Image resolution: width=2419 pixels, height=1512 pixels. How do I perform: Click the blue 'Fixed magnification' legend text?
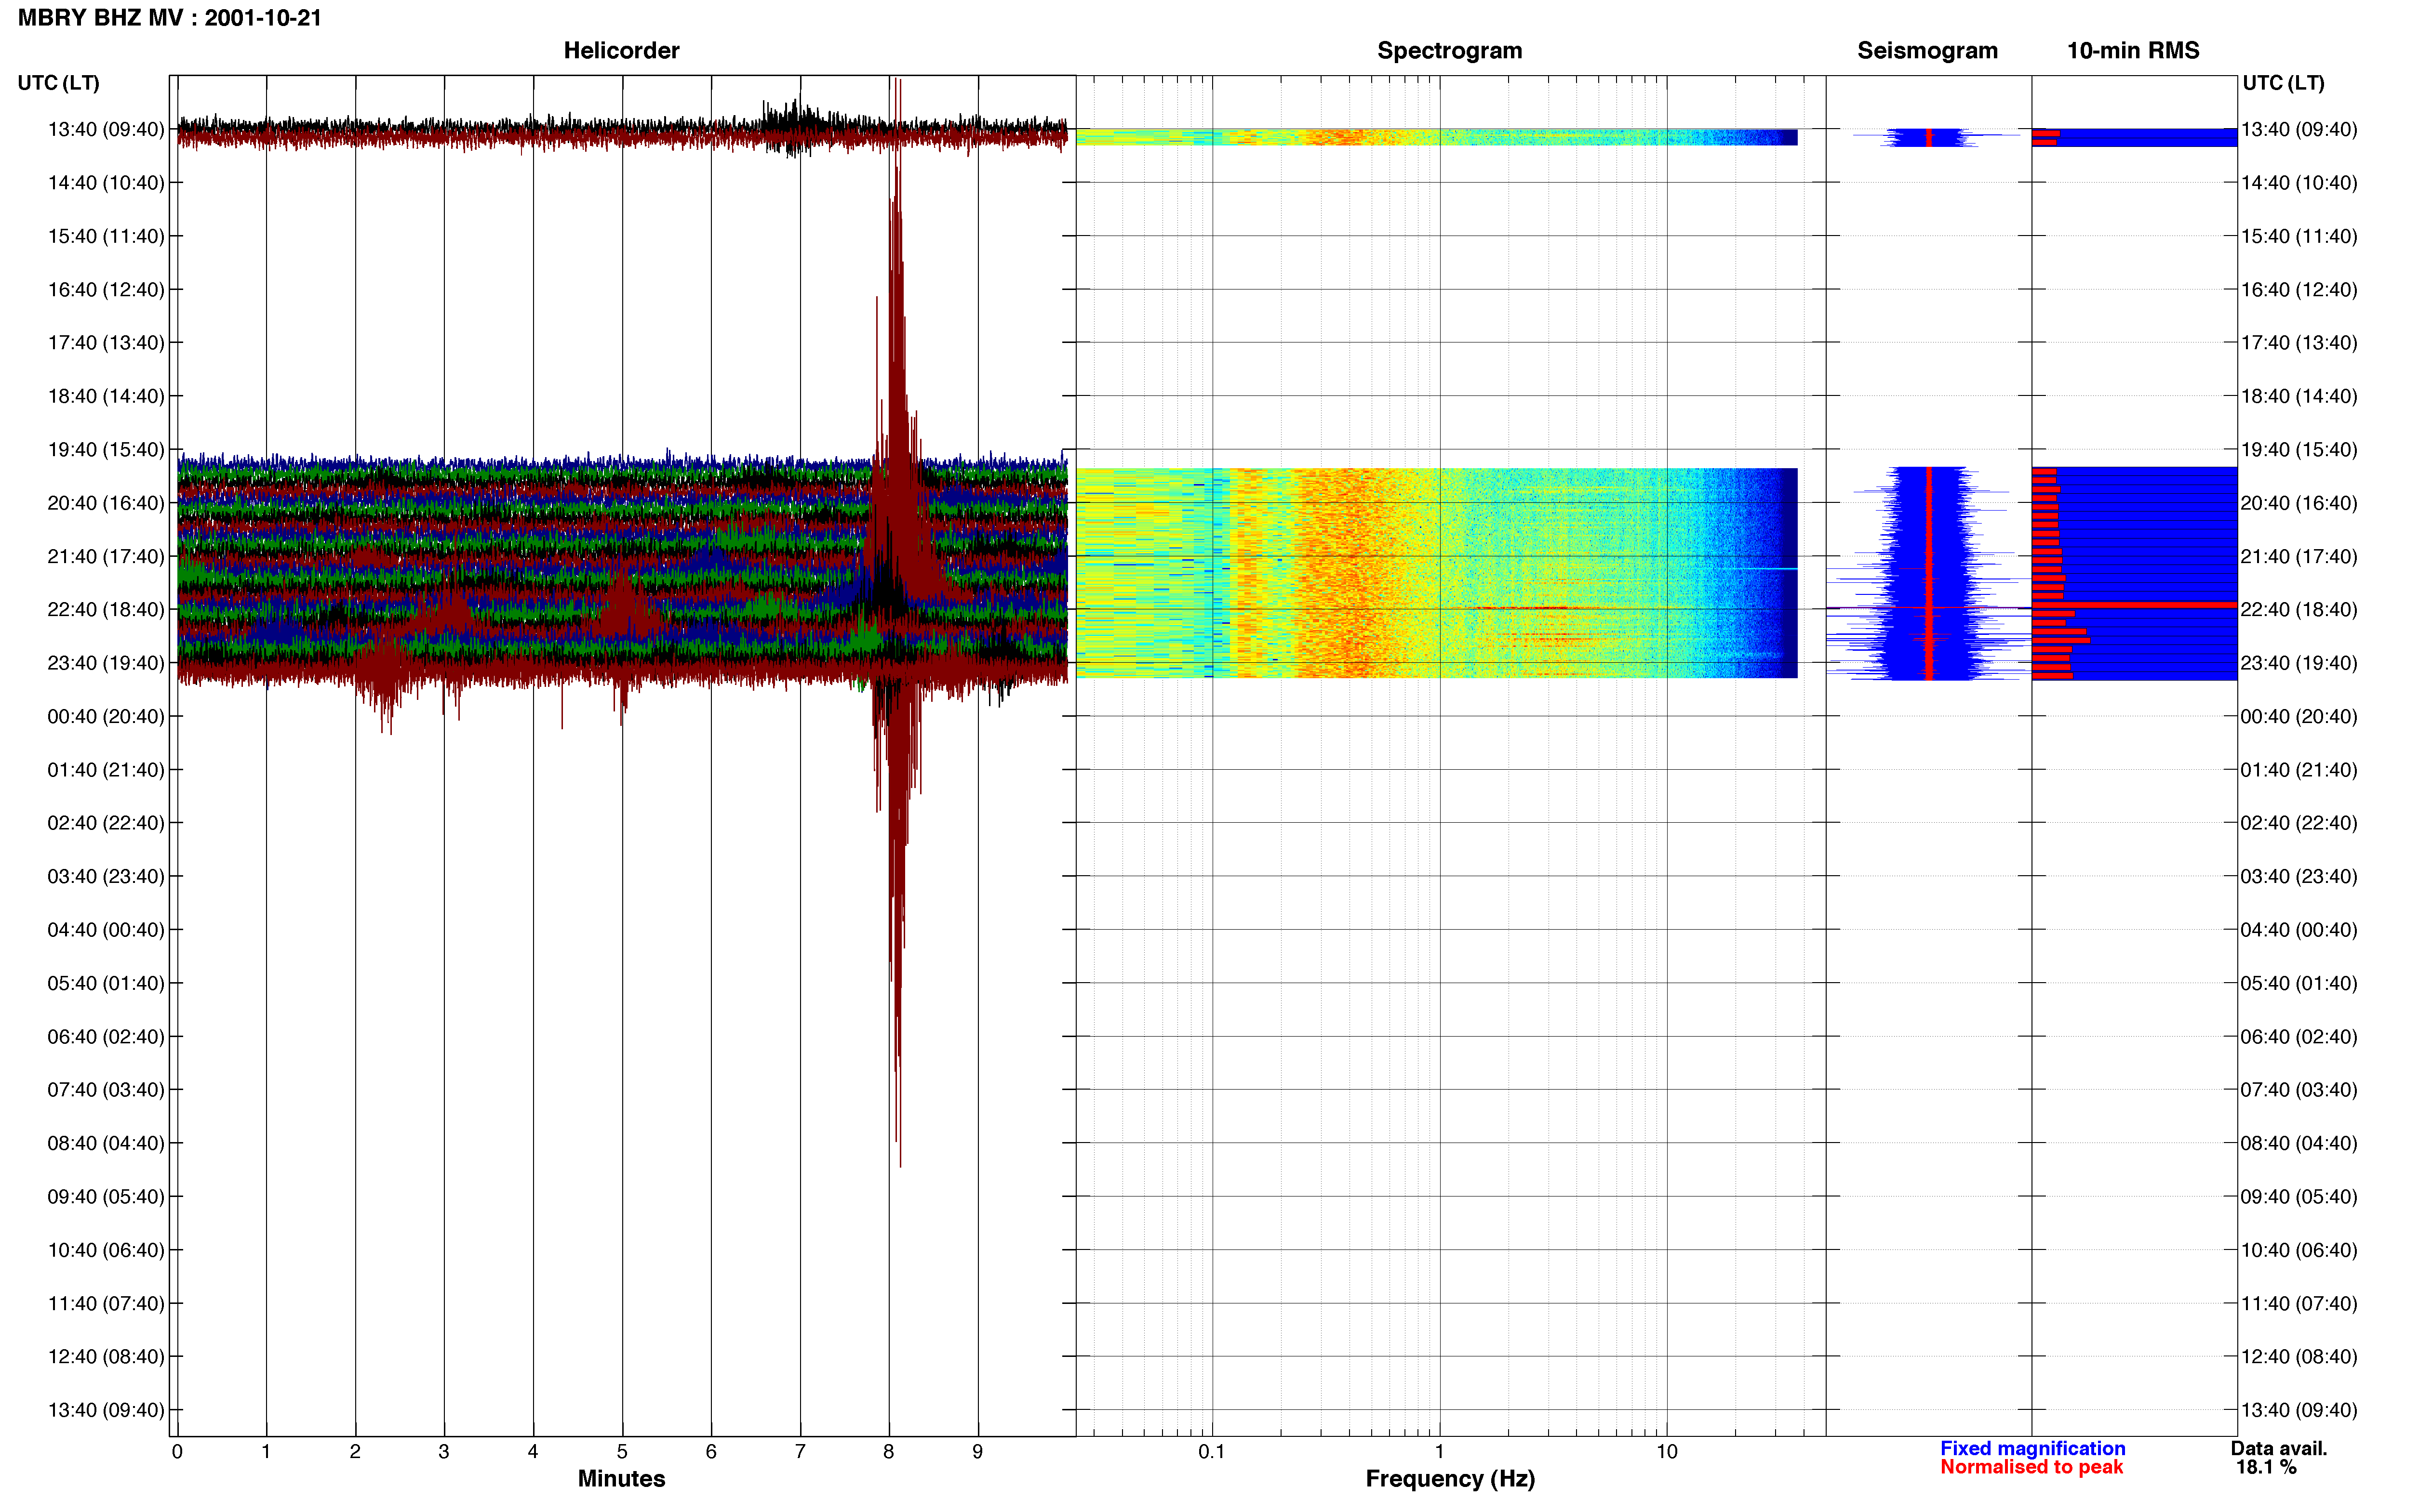pos(2032,1449)
